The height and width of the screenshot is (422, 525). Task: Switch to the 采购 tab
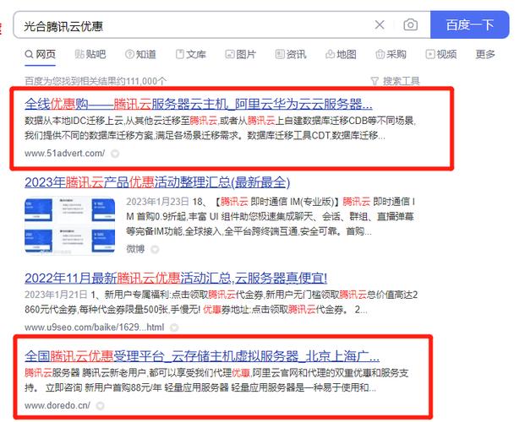391,54
